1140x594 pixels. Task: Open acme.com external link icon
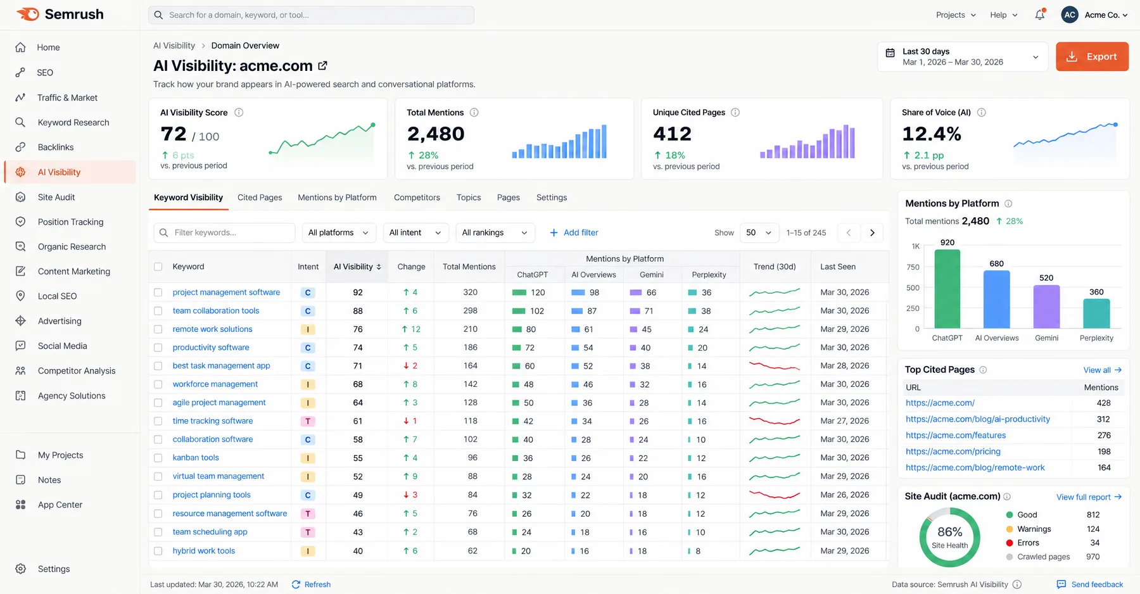point(322,65)
